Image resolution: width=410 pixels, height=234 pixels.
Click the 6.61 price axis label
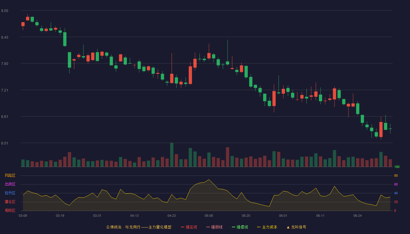tap(5, 117)
